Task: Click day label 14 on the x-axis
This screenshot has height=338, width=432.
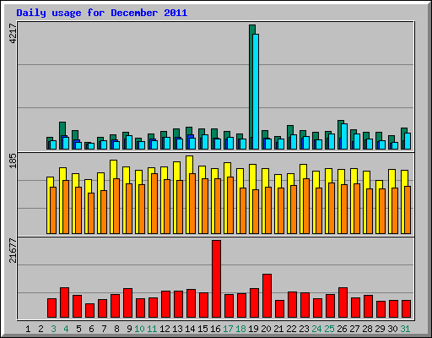Action: click(190, 329)
